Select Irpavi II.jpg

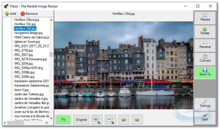pos(21,90)
